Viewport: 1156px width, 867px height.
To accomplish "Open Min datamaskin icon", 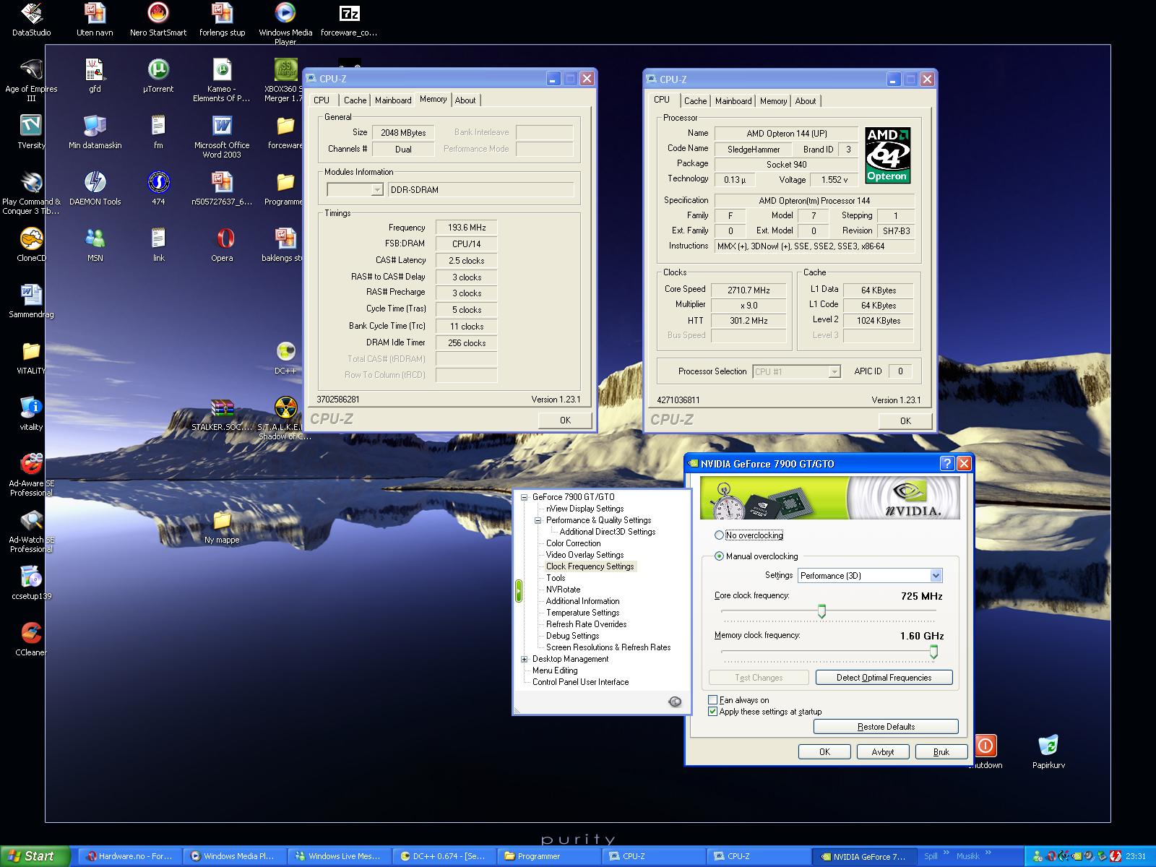I will [95, 132].
